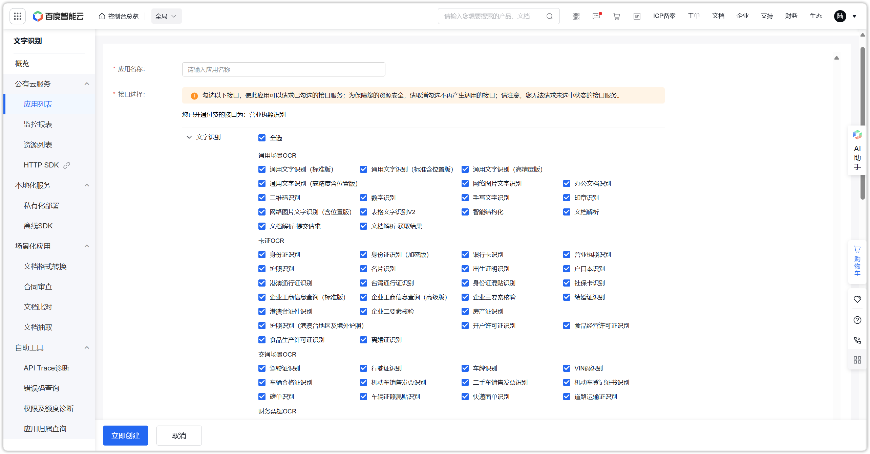This screenshot has width=870, height=454.
Task: Click the heart favorites icon on right
Action: [x=857, y=299]
